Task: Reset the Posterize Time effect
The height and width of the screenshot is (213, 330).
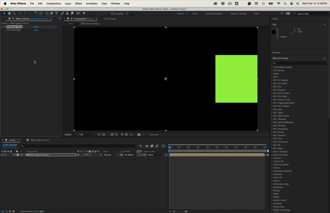Action: click(36, 27)
